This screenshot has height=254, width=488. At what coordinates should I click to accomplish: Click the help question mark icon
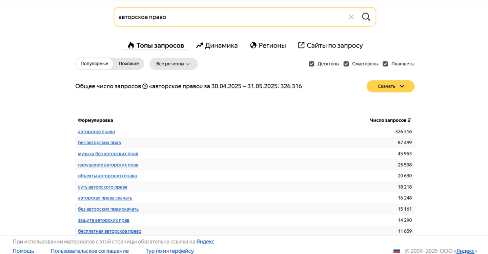pos(145,86)
